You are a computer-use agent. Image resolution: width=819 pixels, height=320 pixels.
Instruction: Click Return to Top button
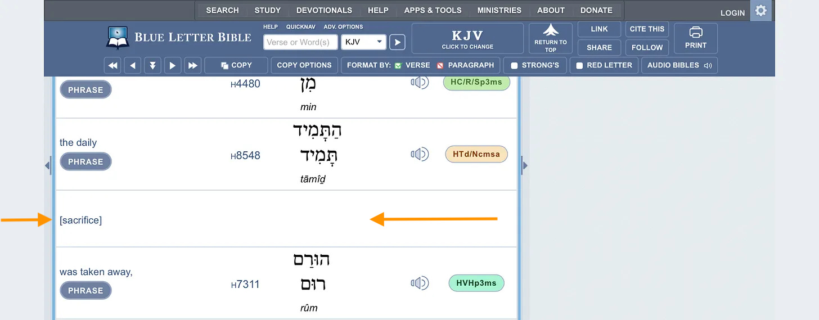pyautogui.click(x=550, y=38)
